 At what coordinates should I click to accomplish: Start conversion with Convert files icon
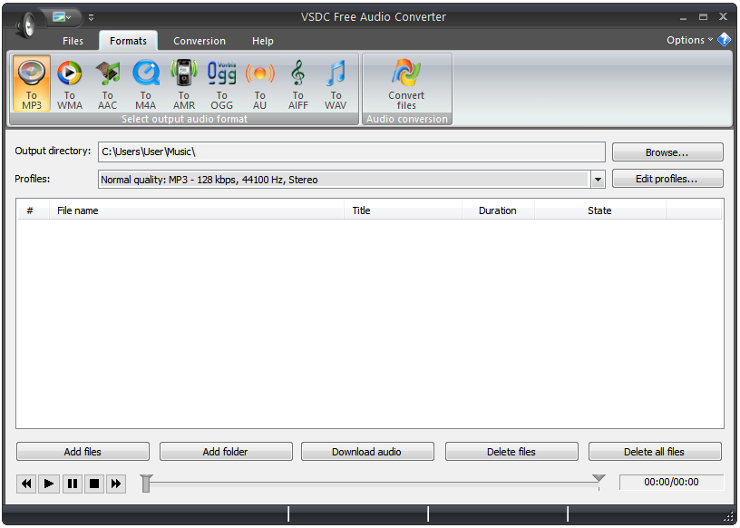pos(406,84)
